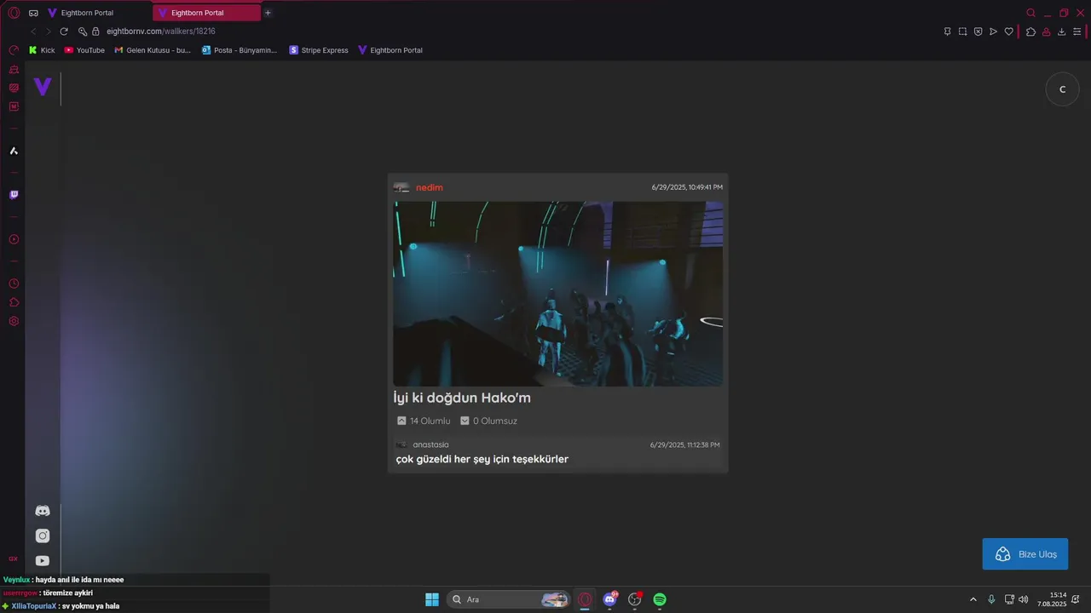1091x613 pixels.
Task: Open the Eightborn Portal bookmark
Action: coord(390,50)
